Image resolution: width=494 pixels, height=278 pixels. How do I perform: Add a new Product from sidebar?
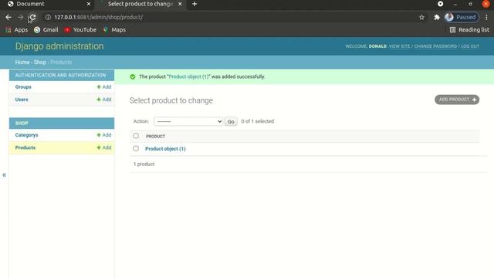tap(104, 147)
